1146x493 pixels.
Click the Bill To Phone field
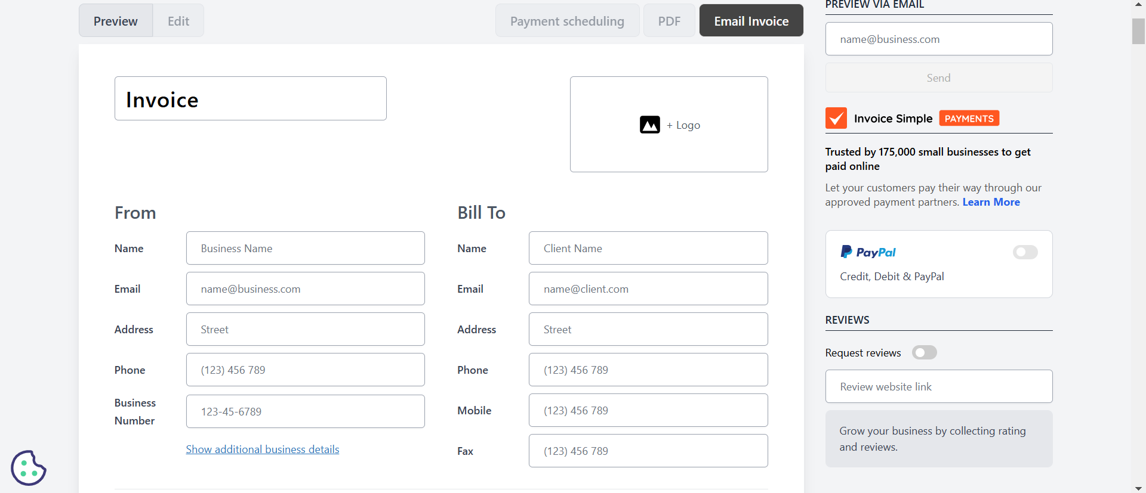648,370
